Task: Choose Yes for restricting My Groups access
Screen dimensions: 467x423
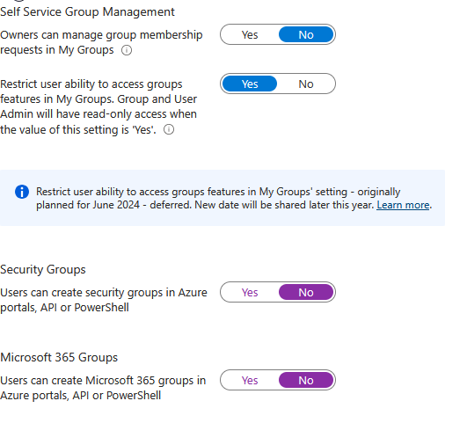Action: [250, 84]
